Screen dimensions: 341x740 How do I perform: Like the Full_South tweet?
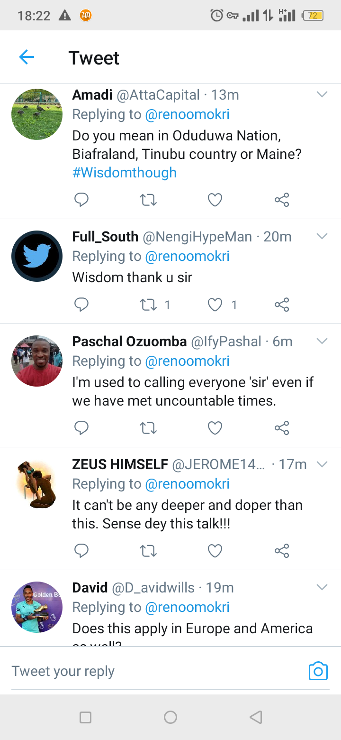215,305
